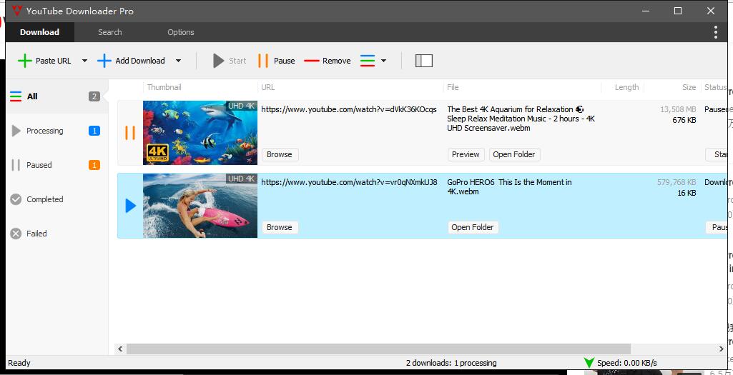
Task: Open the Paste URL dropdown arrow
Action: pos(84,61)
